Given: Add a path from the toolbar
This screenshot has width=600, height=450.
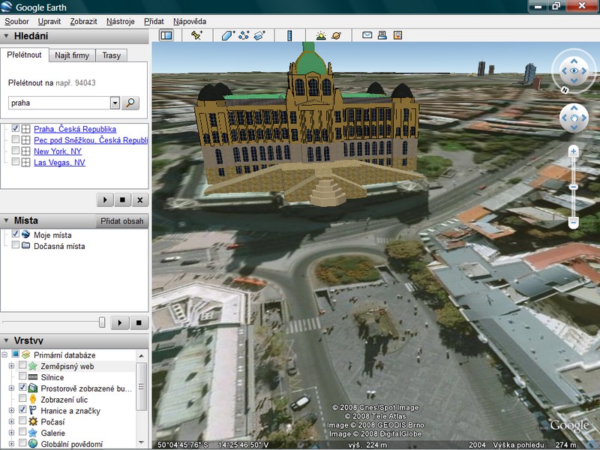Looking at the screenshot, I should point(243,35).
